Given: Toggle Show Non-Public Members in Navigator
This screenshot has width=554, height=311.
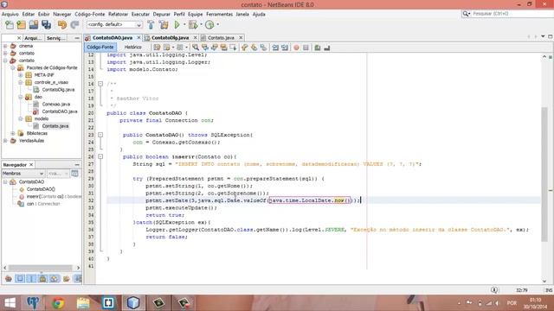Looking at the screenshot, I should point(42,279).
